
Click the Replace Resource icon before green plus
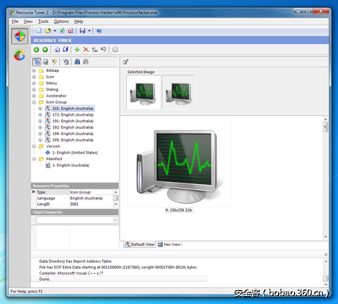tap(65, 50)
